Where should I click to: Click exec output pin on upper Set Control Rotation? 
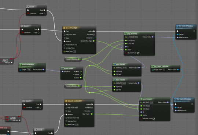[x=194, y=31]
